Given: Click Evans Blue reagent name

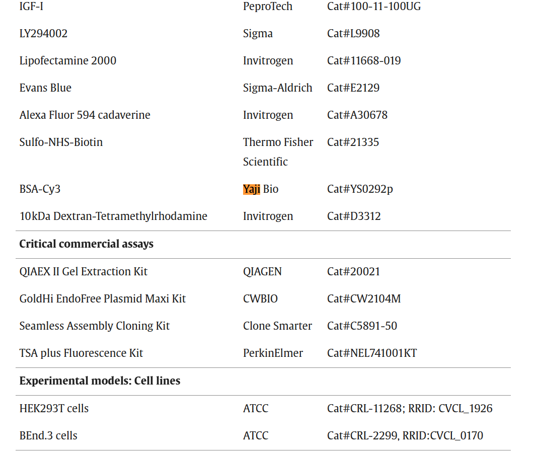Looking at the screenshot, I should (x=45, y=88).
